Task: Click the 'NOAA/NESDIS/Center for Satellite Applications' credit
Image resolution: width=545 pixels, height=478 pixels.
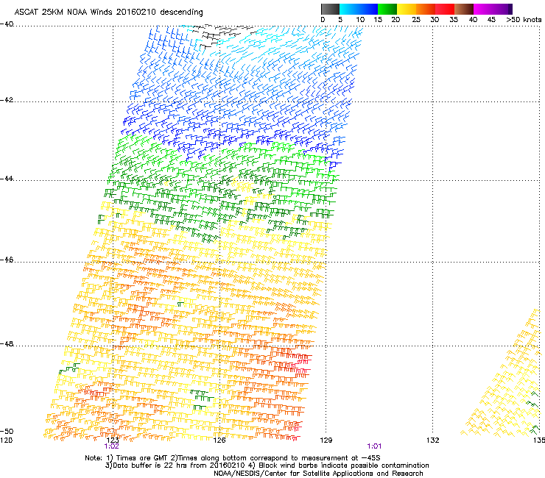Action: [x=318, y=474]
